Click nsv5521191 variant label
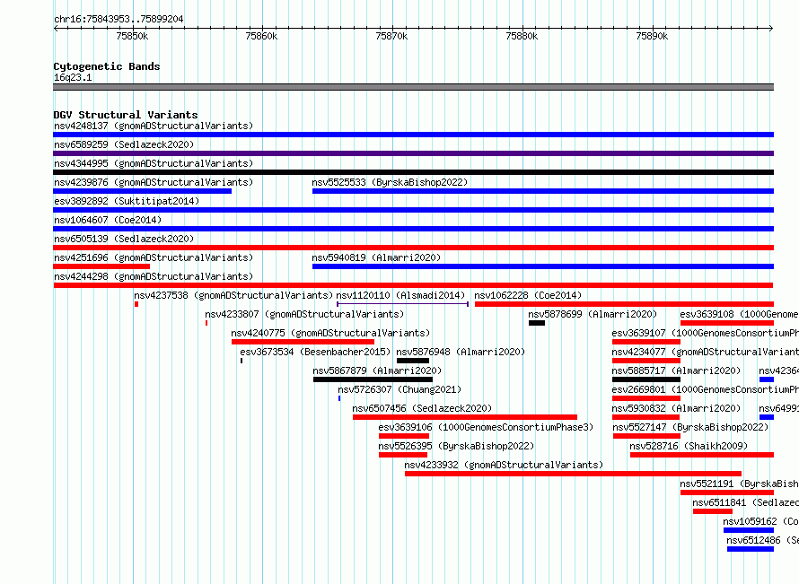 pyautogui.click(x=740, y=484)
